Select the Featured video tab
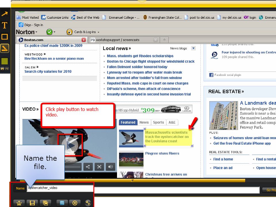This screenshot has height=207, width=276. [128, 122]
